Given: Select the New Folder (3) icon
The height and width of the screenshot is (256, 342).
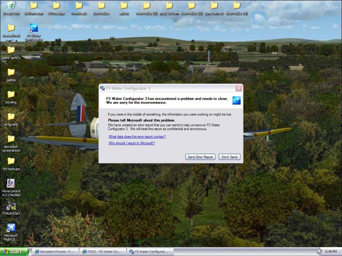Looking at the screenshot, I should 147,8.
